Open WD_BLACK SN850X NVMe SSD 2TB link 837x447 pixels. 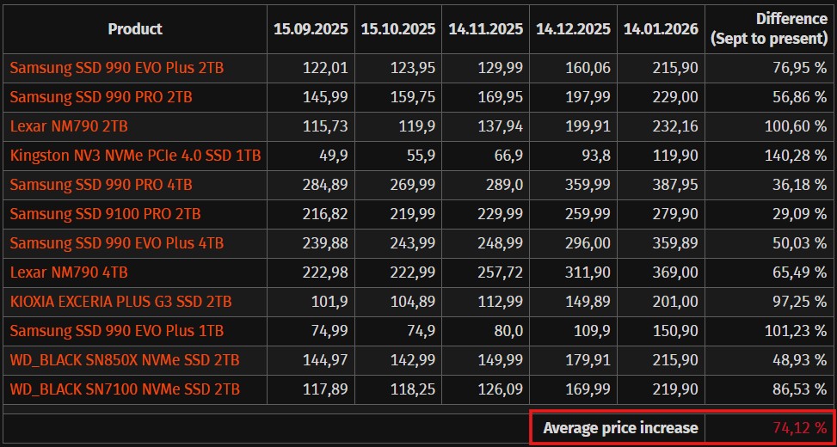coord(124,360)
